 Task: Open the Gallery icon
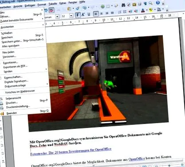pyautogui.click(x=134, y=4)
